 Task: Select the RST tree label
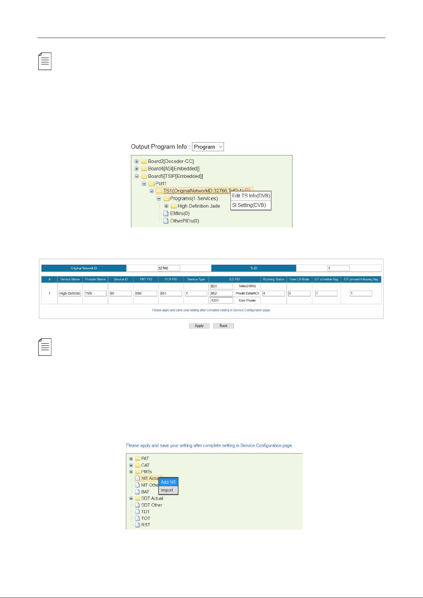click(x=145, y=525)
